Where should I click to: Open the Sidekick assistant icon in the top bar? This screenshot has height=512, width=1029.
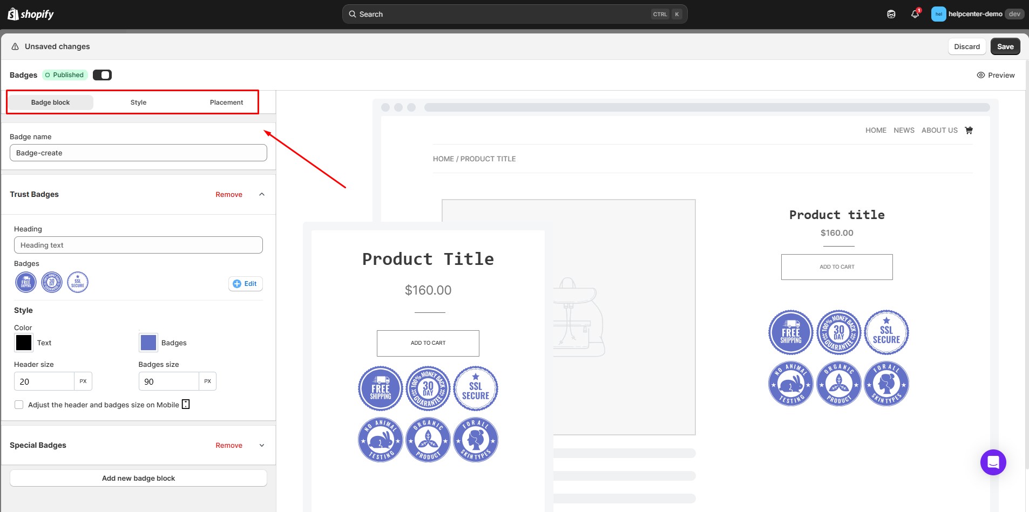pyautogui.click(x=891, y=15)
